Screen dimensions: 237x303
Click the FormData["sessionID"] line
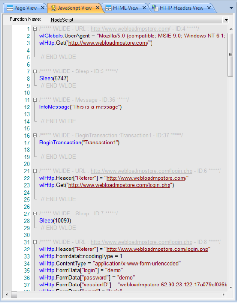(133, 285)
